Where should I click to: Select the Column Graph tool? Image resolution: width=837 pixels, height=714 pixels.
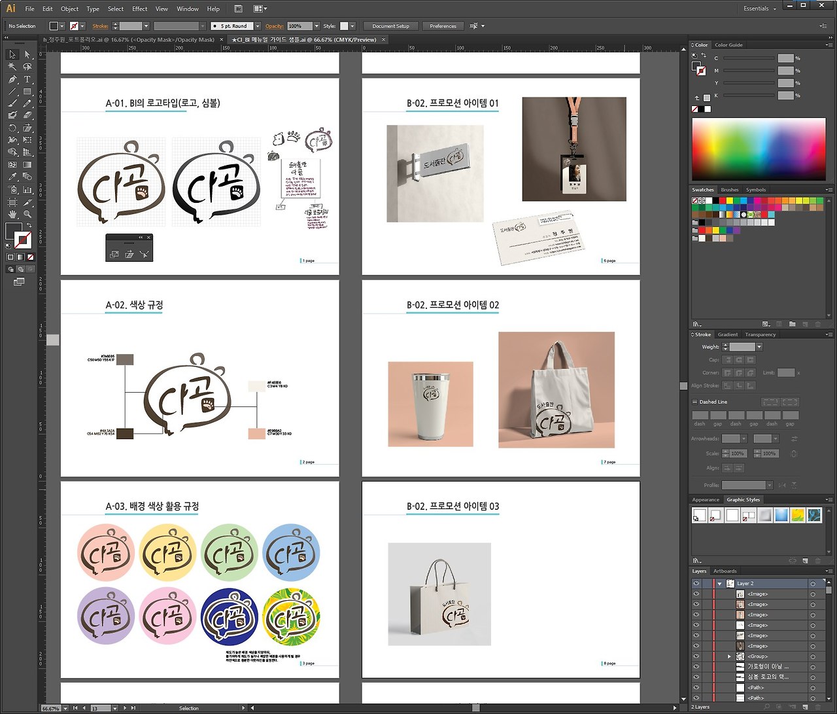tap(27, 189)
